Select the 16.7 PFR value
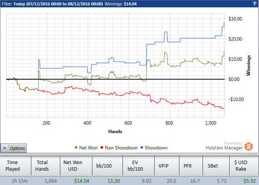 click(195, 181)
